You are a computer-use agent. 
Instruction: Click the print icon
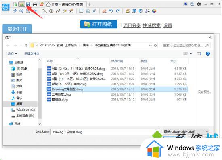click(35, 4)
